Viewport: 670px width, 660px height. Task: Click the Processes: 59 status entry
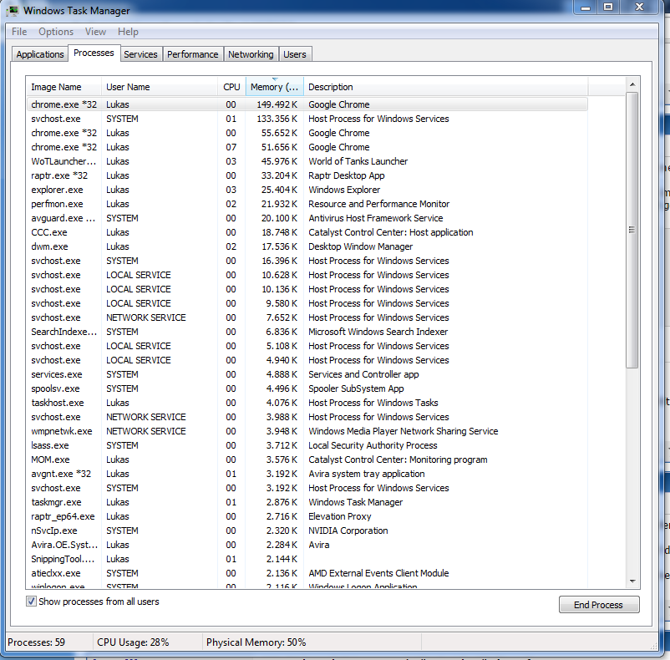click(36, 642)
